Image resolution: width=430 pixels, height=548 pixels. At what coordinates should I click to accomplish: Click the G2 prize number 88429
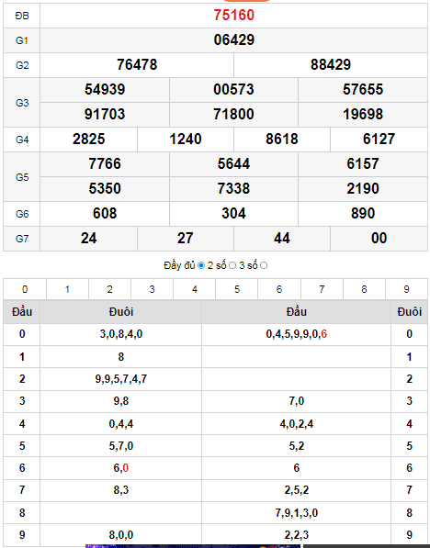click(x=331, y=64)
